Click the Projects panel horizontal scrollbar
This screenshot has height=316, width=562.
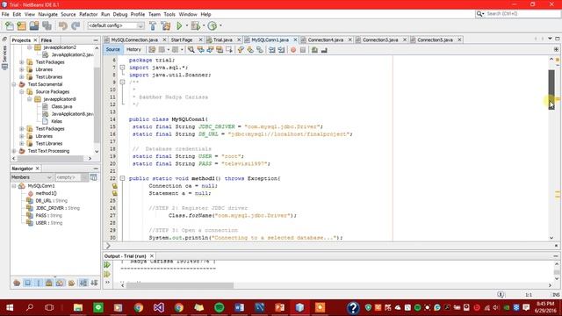[52, 158]
